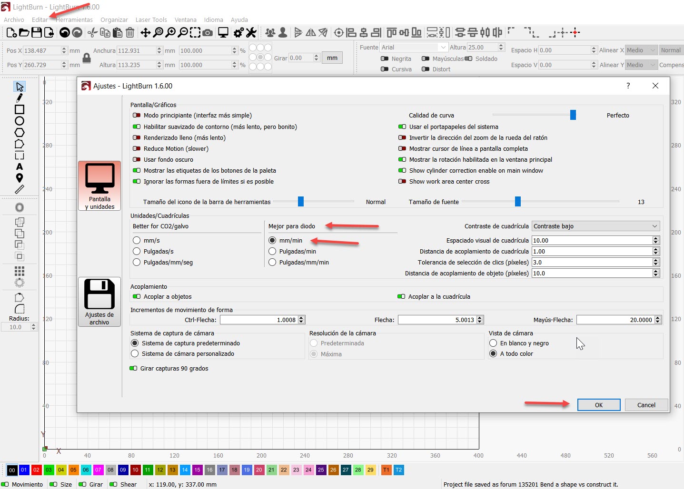The height and width of the screenshot is (489, 684).
Task: Select Sistema de cámara personalizado option
Action: tap(135, 353)
